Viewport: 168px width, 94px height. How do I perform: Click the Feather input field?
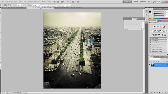(19, 5)
